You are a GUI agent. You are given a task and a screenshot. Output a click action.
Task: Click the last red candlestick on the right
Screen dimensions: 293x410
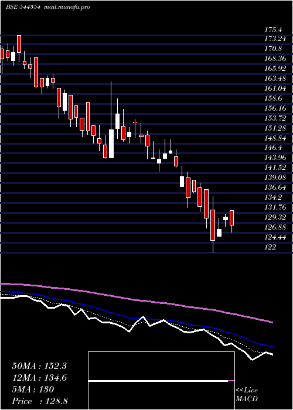pos(232,218)
